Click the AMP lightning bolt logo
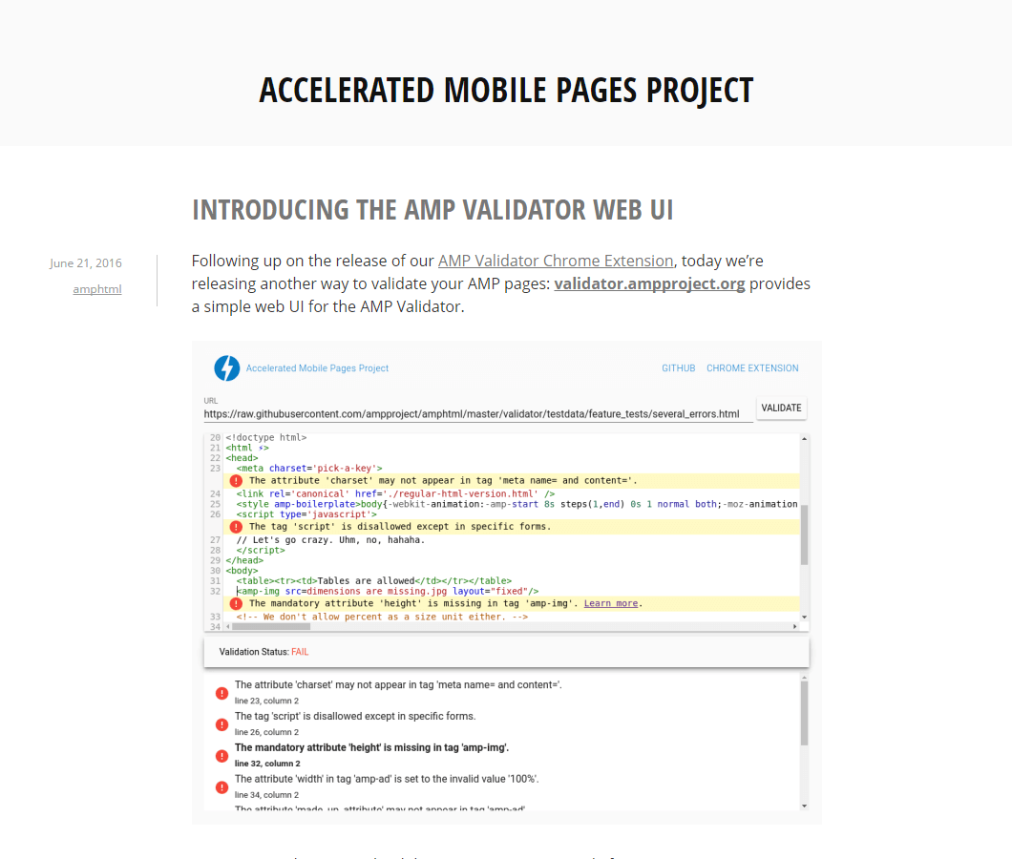This screenshot has width=1012, height=859. pyautogui.click(x=226, y=367)
